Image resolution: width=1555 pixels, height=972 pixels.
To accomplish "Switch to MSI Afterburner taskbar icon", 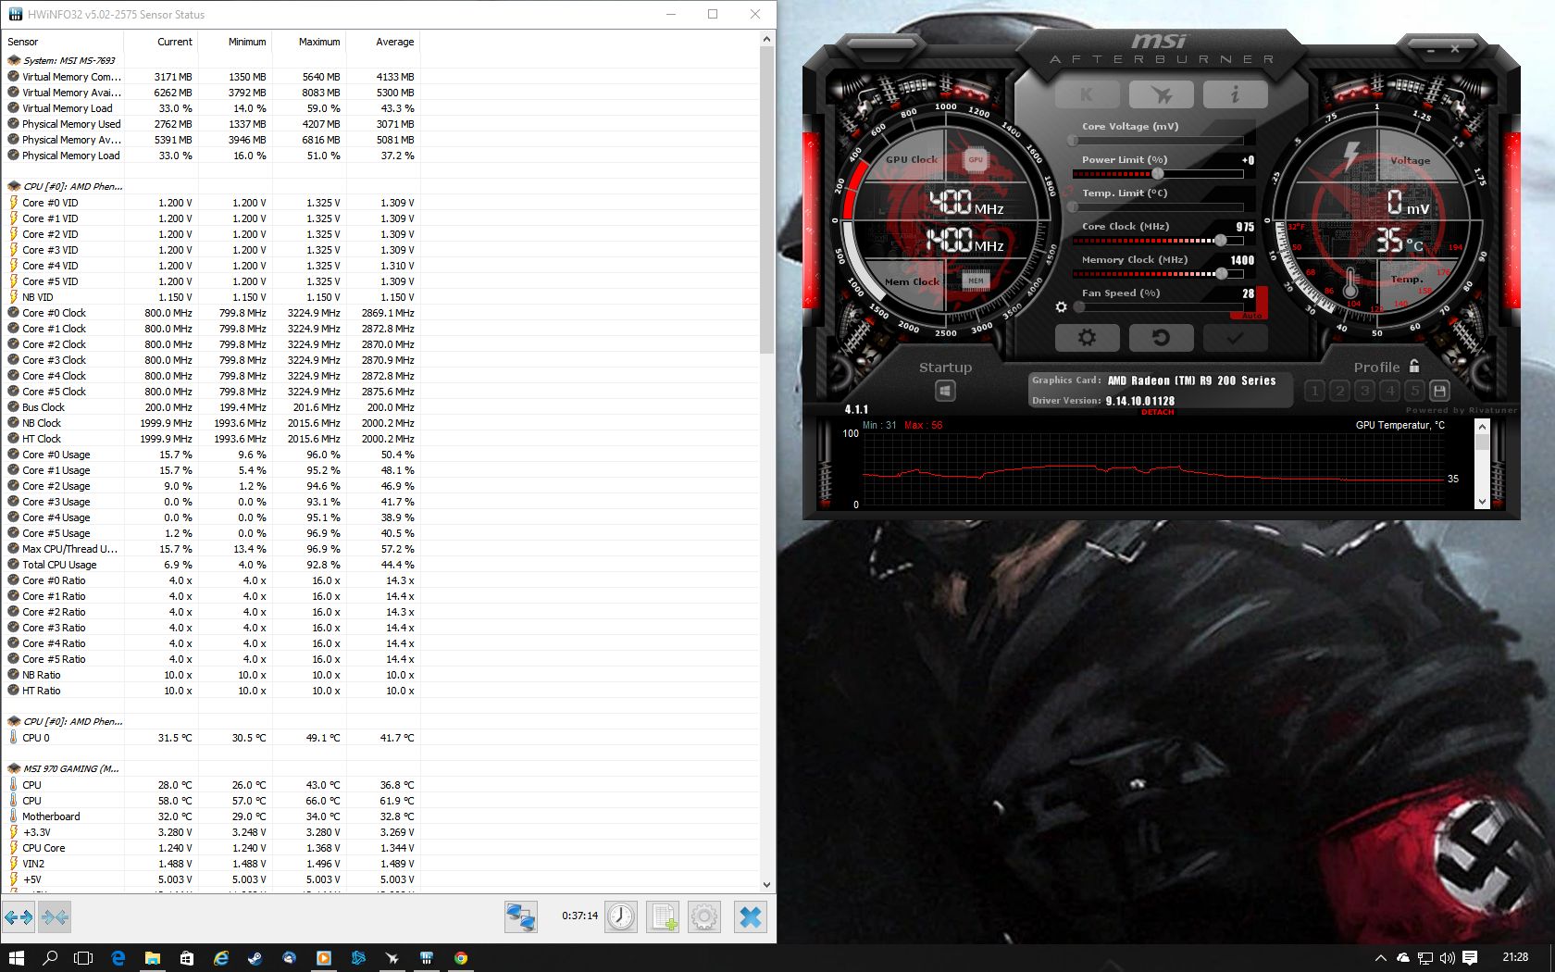I will click(x=392, y=958).
